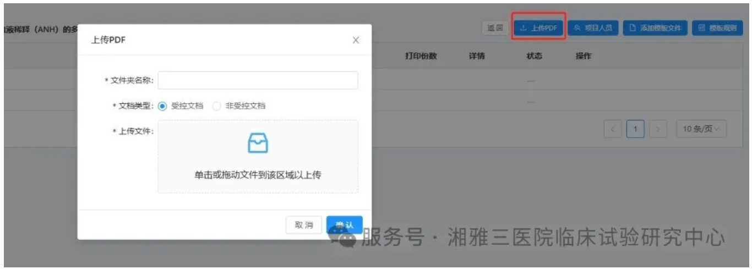Click the file icon on 添加模板文件
752x269 pixels.
[633, 28]
